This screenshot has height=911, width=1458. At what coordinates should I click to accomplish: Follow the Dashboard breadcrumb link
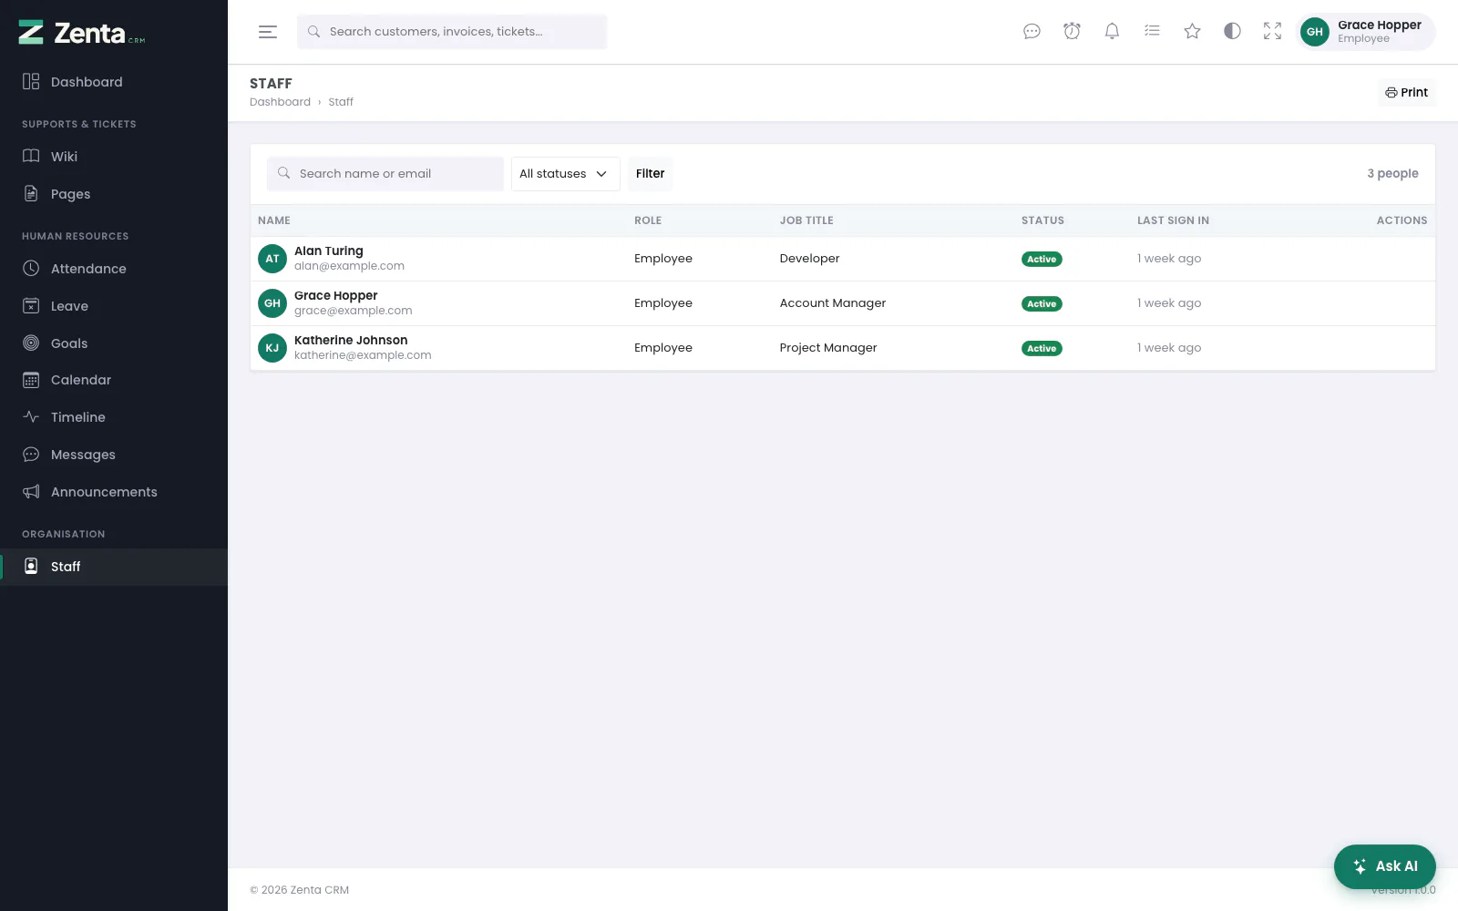pyautogui.click(x=280, y=102)
